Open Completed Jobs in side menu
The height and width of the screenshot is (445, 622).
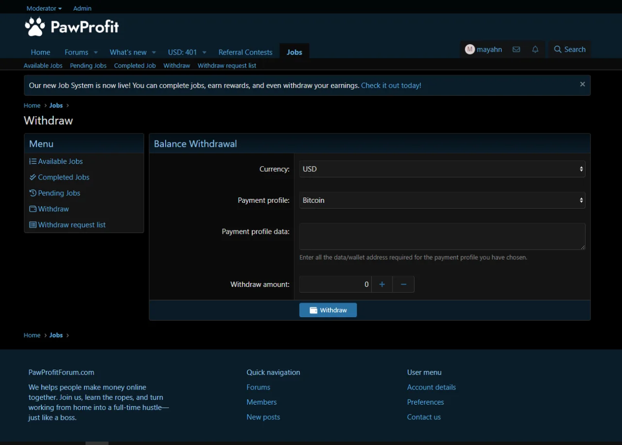[x=64, y=178]
